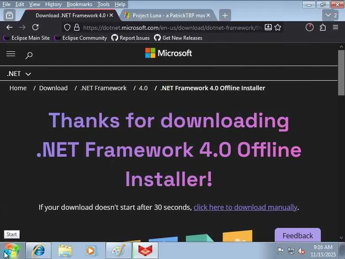
Task: Go to Home in the breadcrumb
Action: 18,88
